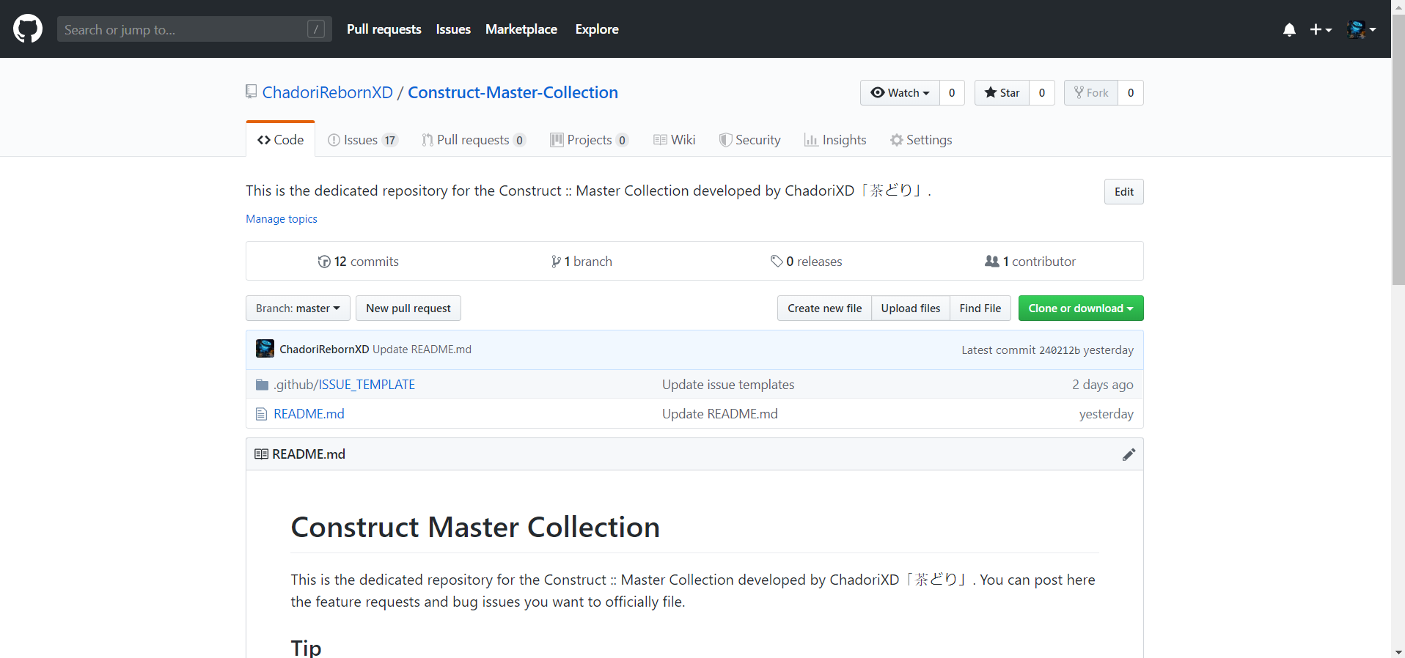The width and height of the screenshot is (1405, 658).
Task: Switch to the Code tab
Action: [x=280, y=140]
